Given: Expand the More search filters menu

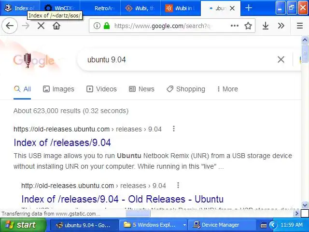Looking at the screenshot, I should pos(227,89).
